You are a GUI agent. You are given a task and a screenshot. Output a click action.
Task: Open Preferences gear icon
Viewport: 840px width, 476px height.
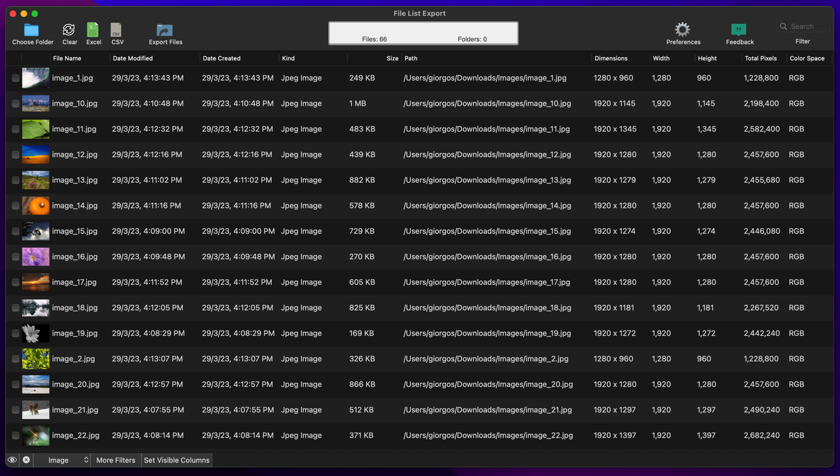[683, 29]
